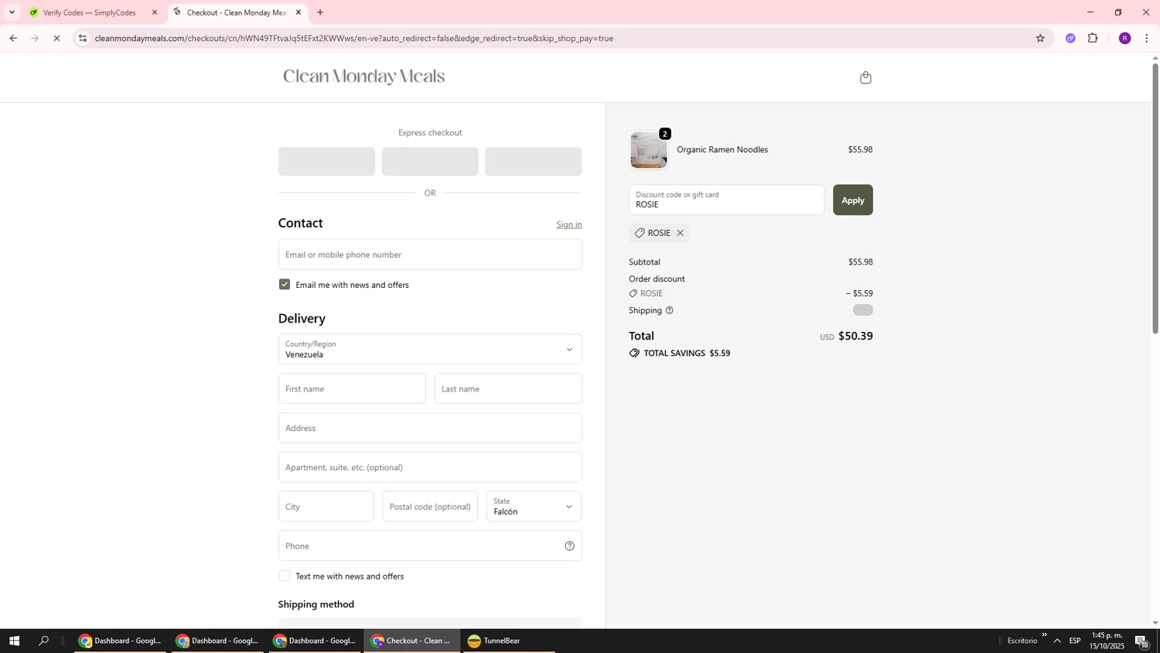Click the middle express checkout button
Screen dimensions: 1160x653
pyautogui.click(x=430, y=162)
